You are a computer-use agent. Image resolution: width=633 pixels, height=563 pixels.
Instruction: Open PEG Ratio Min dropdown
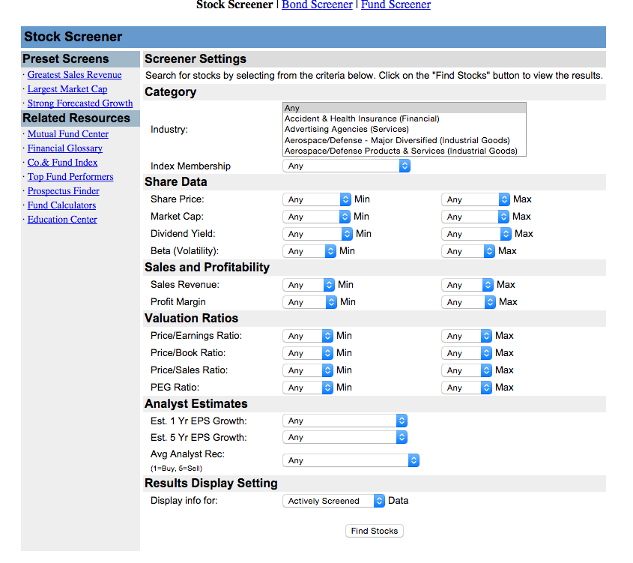coord(308,388)
